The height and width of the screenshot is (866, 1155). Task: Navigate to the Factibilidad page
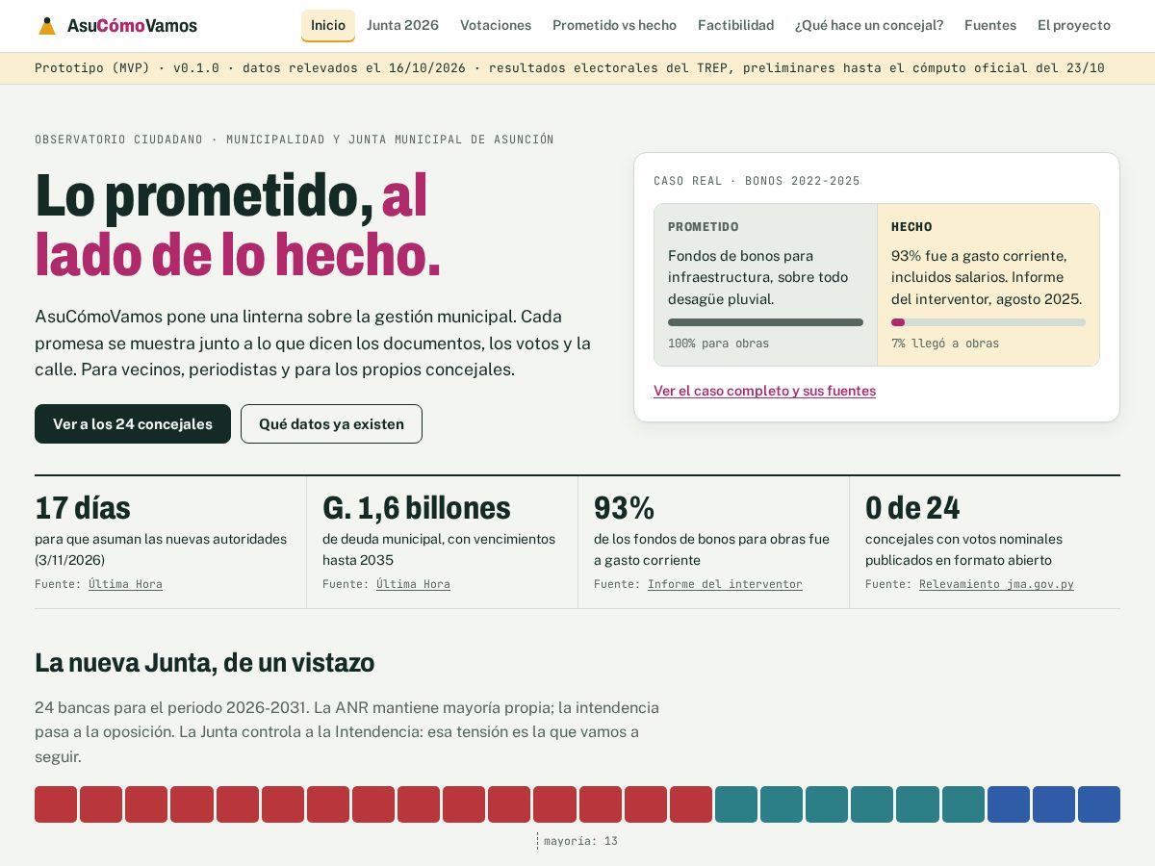click(735, 25)
